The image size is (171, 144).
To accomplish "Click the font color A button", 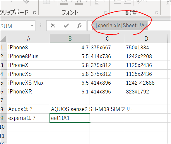I will pyautogui.click(x=79, y=2).
